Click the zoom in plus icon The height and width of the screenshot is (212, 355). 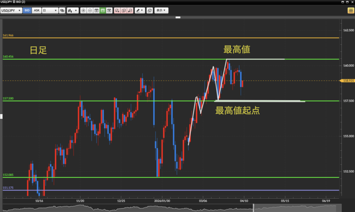click(83, 10)
